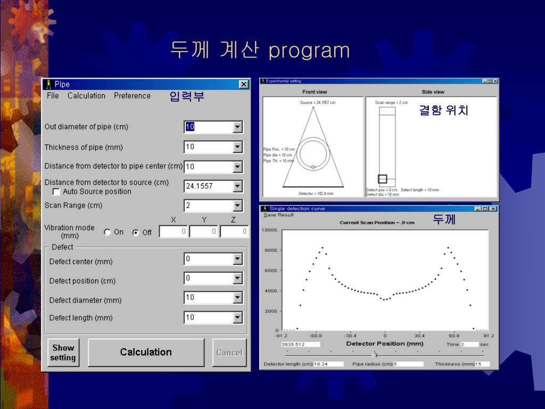Expand the Defect length dropdown

(237, 317)
